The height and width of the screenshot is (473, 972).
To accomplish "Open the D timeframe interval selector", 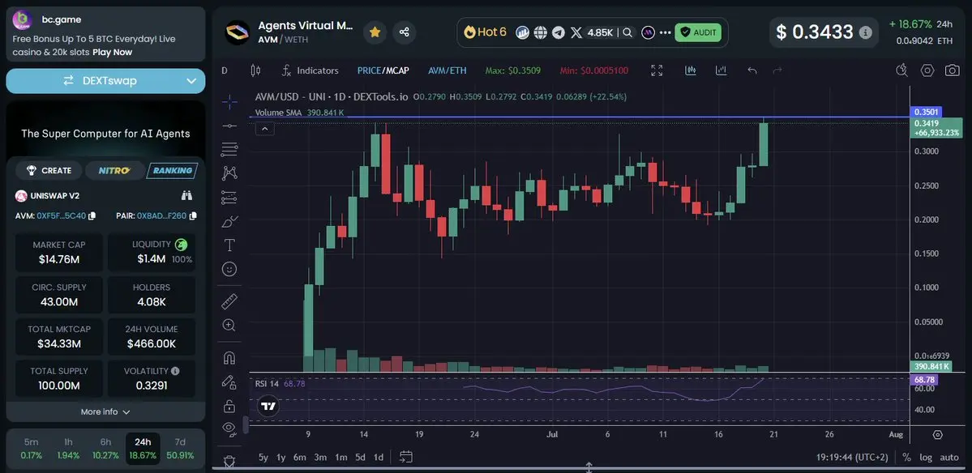I will click(x=225, y=70).
